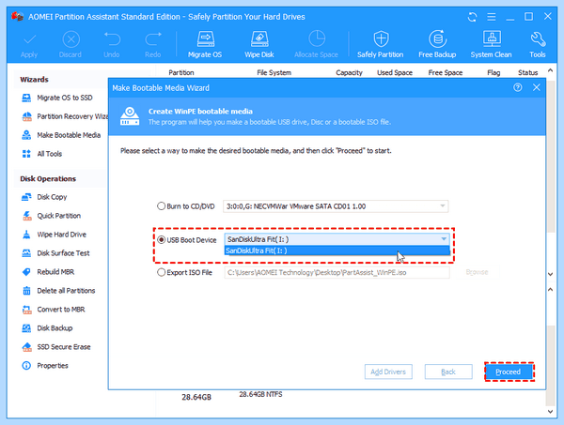Viewport: 564px width, 425px height.
Task: Click the Partition column header
Action: click(181, 72)
